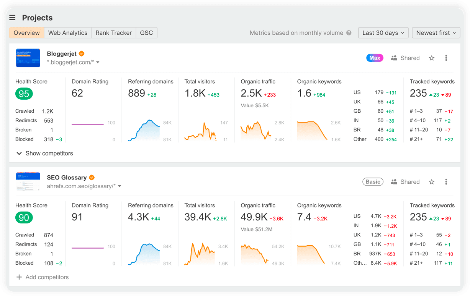470x296 pixels.
Task: Open the Bloggerjet three-dot options menu
Action: tap(446, 58)
